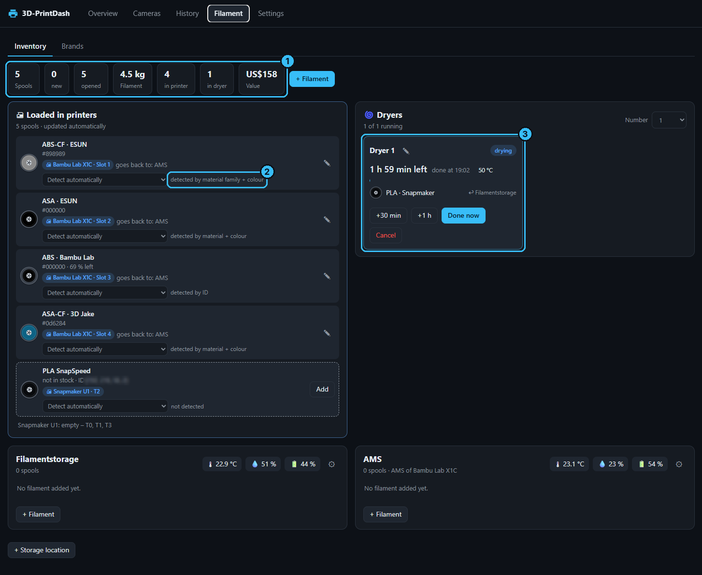Open the Cameras tab

[x=147, y=14]
